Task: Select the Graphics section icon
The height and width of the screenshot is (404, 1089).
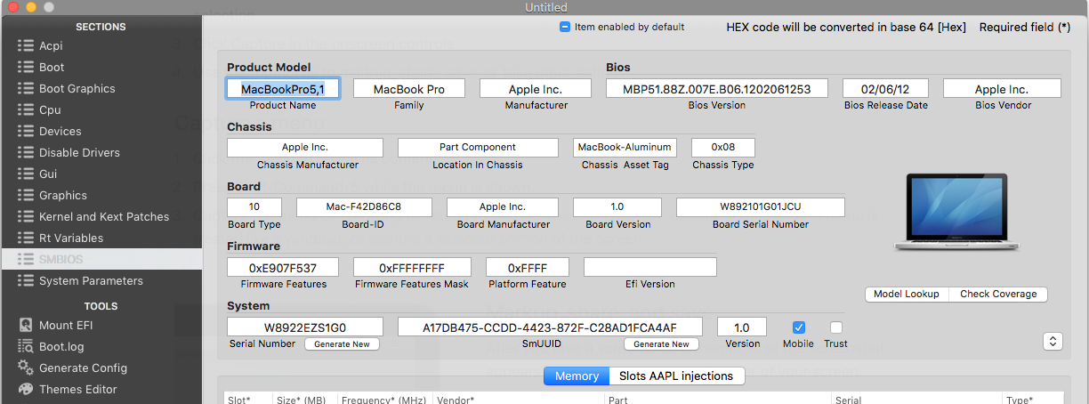Action: click(x=26, y=195)
